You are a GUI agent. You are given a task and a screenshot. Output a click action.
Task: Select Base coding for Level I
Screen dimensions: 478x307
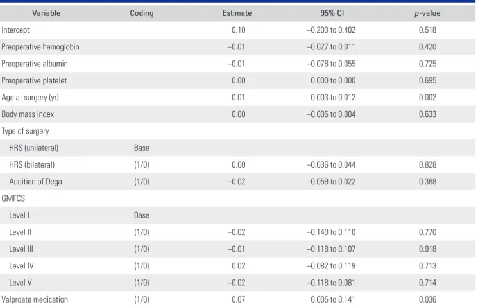[142, 215]
